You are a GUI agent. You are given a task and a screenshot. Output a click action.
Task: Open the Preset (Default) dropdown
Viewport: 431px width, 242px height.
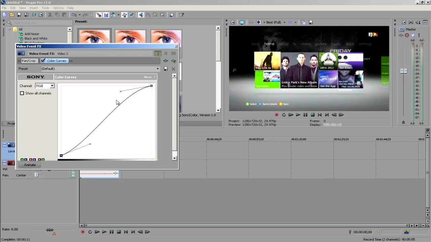tap(158, 69)
